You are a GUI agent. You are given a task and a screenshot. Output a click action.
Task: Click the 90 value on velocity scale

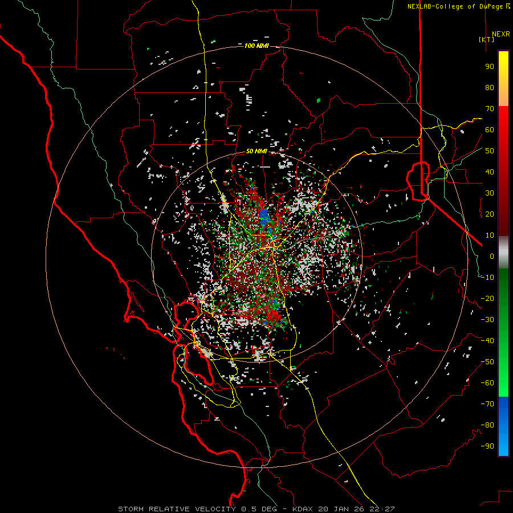click(x=490, y=67)
